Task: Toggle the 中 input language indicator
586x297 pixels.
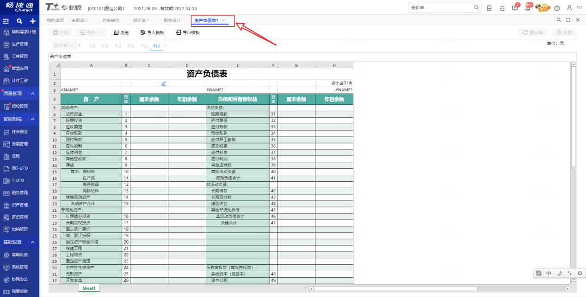Action: 549,273
